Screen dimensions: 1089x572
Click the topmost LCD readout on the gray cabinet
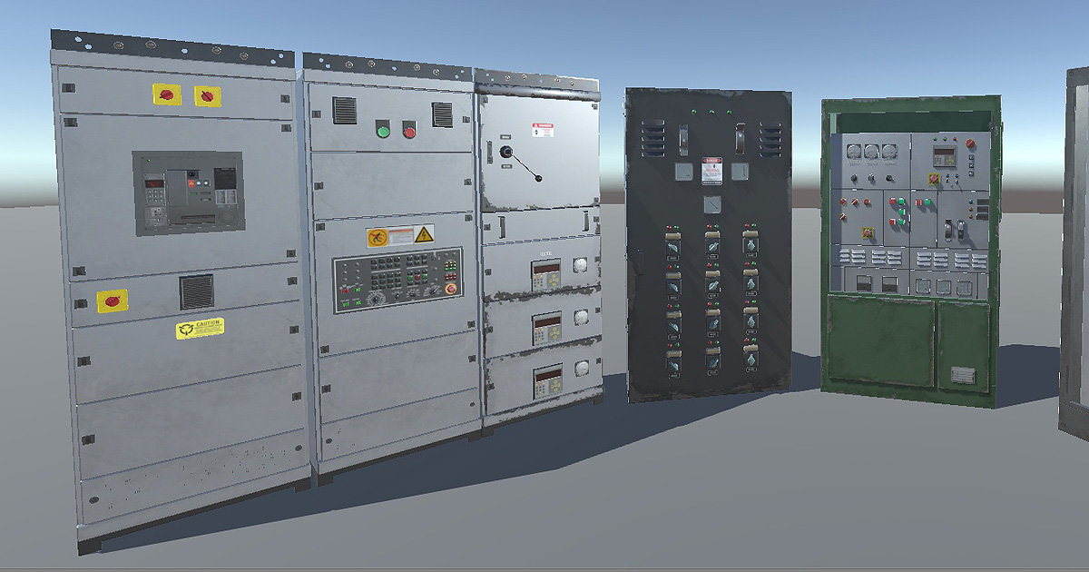(x=544, y=270)
